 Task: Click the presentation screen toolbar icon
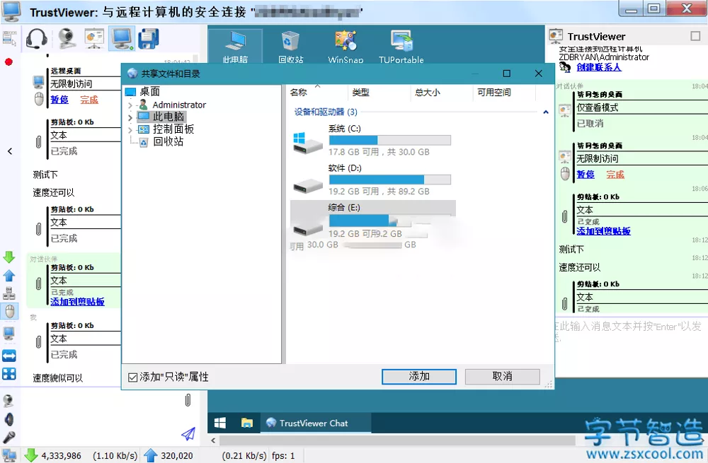point(94,39)
